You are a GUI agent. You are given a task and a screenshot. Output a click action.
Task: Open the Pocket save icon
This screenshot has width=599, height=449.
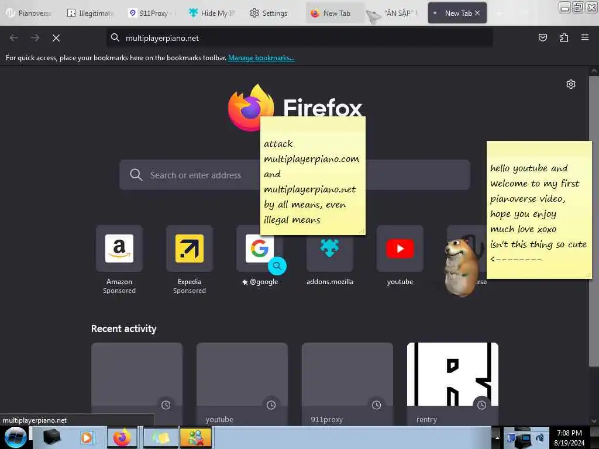pos(543,37)
